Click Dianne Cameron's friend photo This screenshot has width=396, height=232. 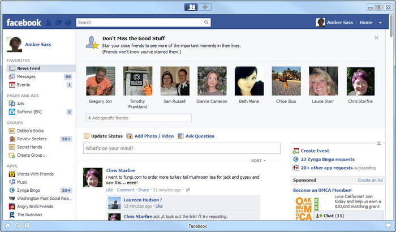click(212, 81)
